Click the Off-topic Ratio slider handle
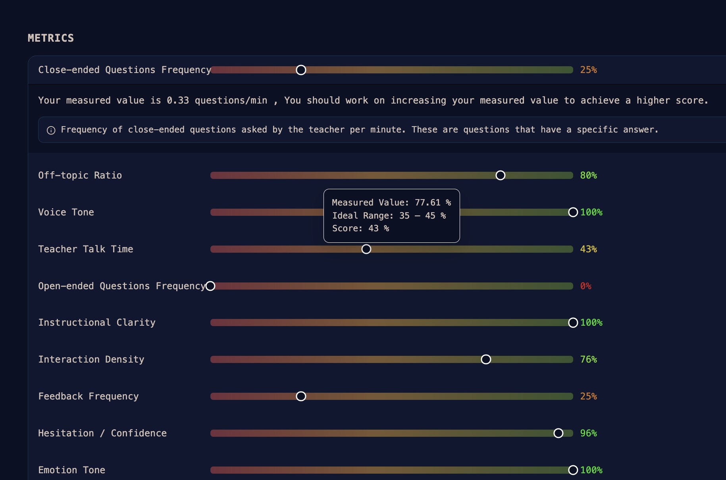Image resolution: width=726 pixels, height=480 pixels. (500, 175)
